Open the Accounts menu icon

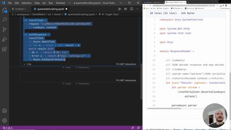pyautogui.click(x=4, y=111)
